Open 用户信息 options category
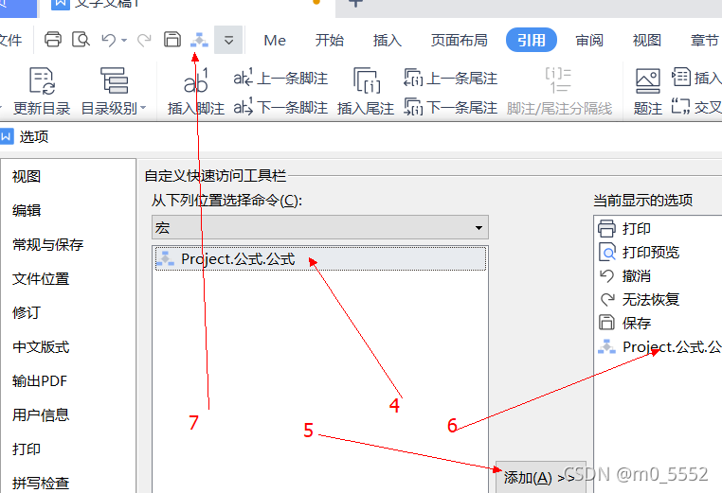 [41, 414]
